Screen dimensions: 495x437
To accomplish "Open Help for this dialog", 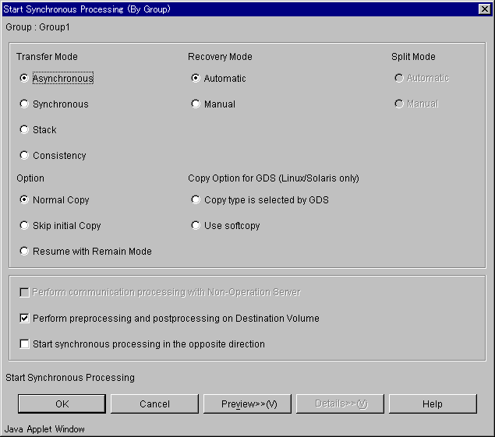I will pos(433,404).
